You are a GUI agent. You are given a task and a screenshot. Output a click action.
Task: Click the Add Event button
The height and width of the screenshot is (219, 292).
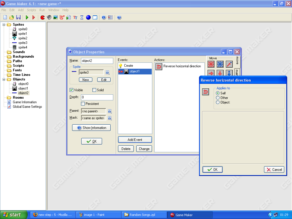pyautogui.click(x=135, y=140)
